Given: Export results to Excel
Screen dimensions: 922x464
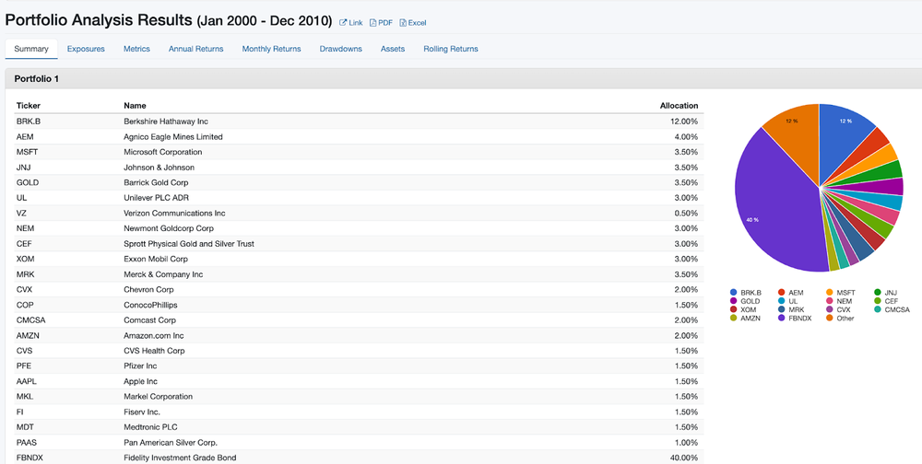Looking at the screenshot, I should (413, 23).
